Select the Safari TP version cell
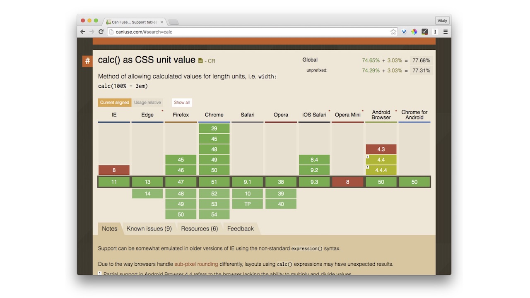Viewport: 530px width, 298px height. tap(248, 204)
